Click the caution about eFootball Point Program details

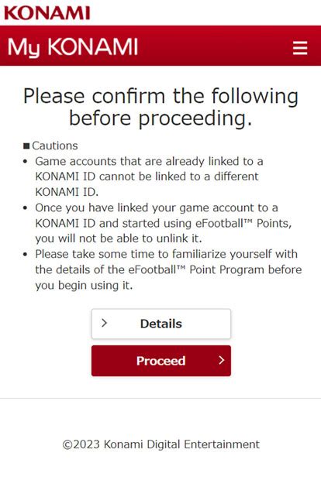[168, 269]
